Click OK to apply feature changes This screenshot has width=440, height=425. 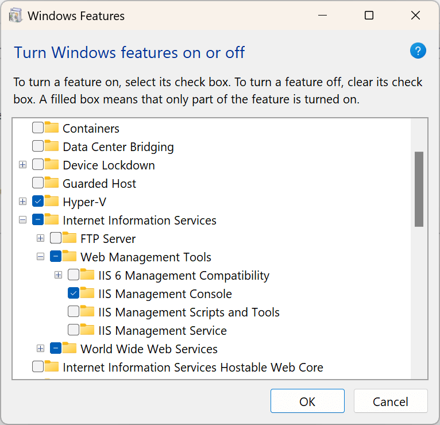pos(307,401)
